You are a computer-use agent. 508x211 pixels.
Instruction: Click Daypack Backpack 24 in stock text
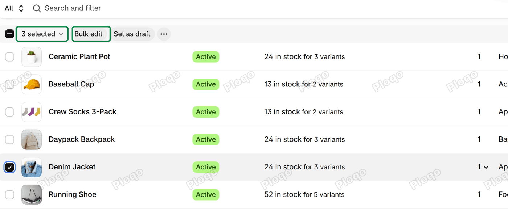305,140
